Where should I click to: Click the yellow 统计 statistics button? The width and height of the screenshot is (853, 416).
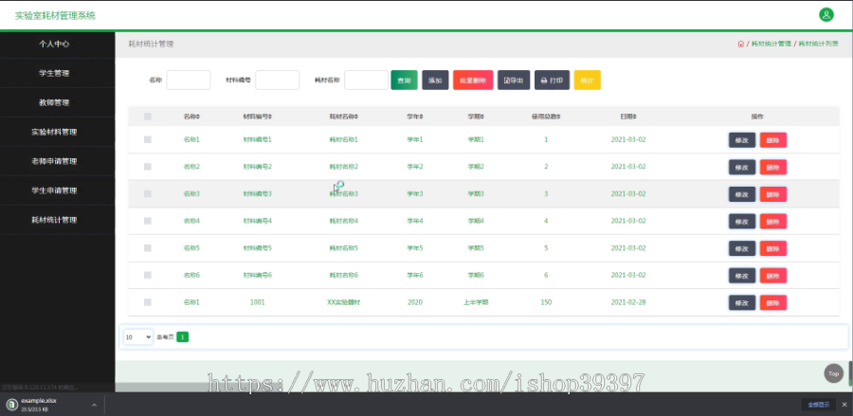[587, 80]
